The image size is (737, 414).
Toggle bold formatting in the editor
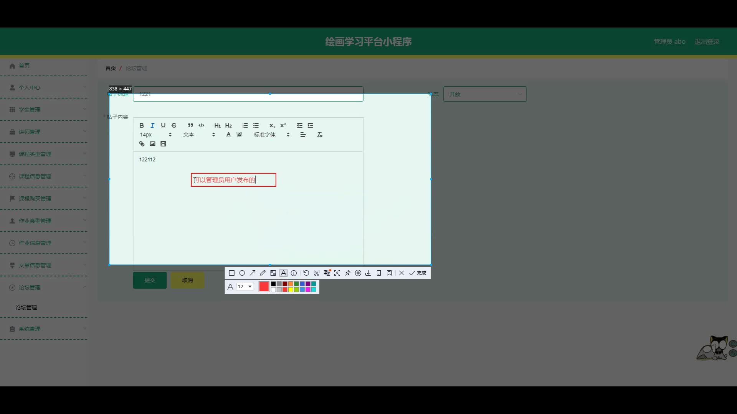tap(142, 125)
